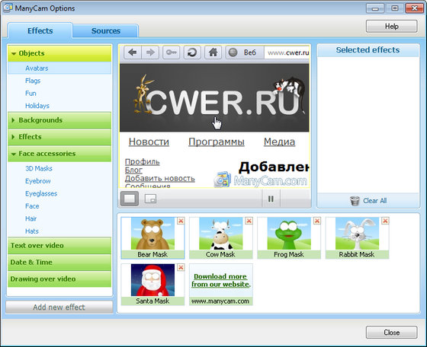This screenshot has width=427, height=347.
Task: Switch to the Sources tab
Action: click(106, 31)
